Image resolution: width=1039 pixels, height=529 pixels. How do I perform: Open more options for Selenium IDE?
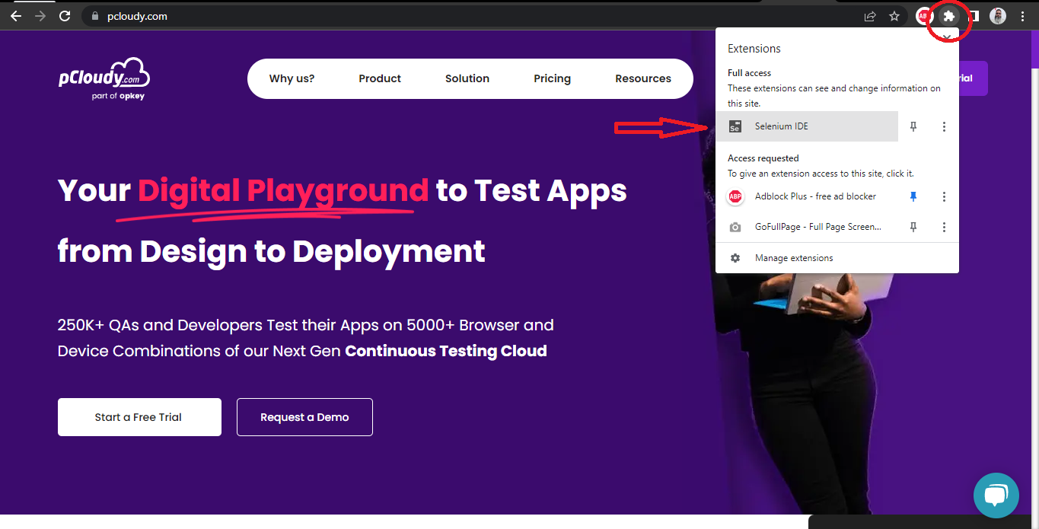[x=944, y=126]
